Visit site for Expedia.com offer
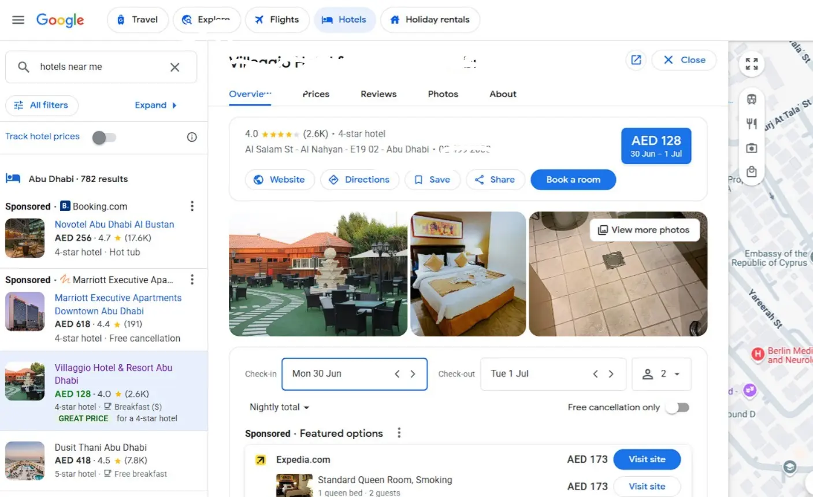 pos(647,459)
